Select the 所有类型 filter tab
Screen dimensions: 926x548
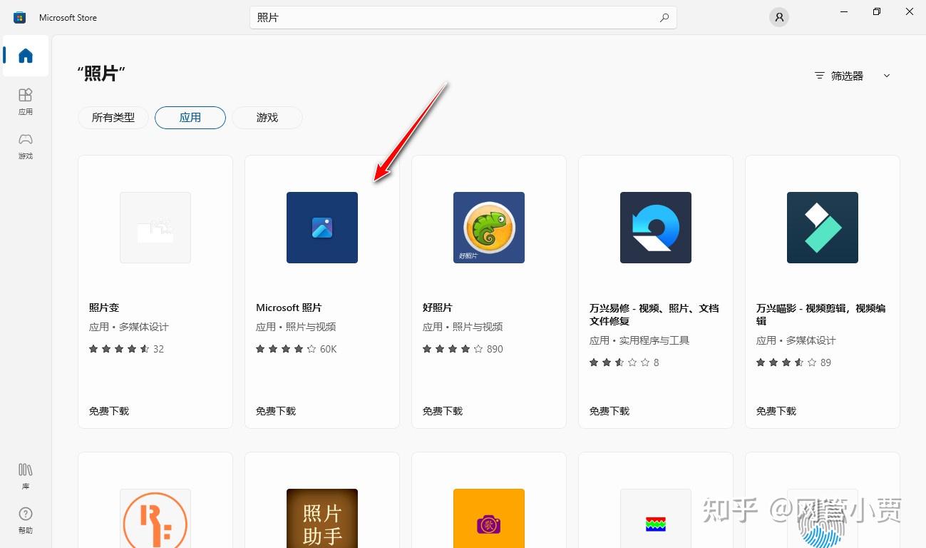tap(113, 118)
